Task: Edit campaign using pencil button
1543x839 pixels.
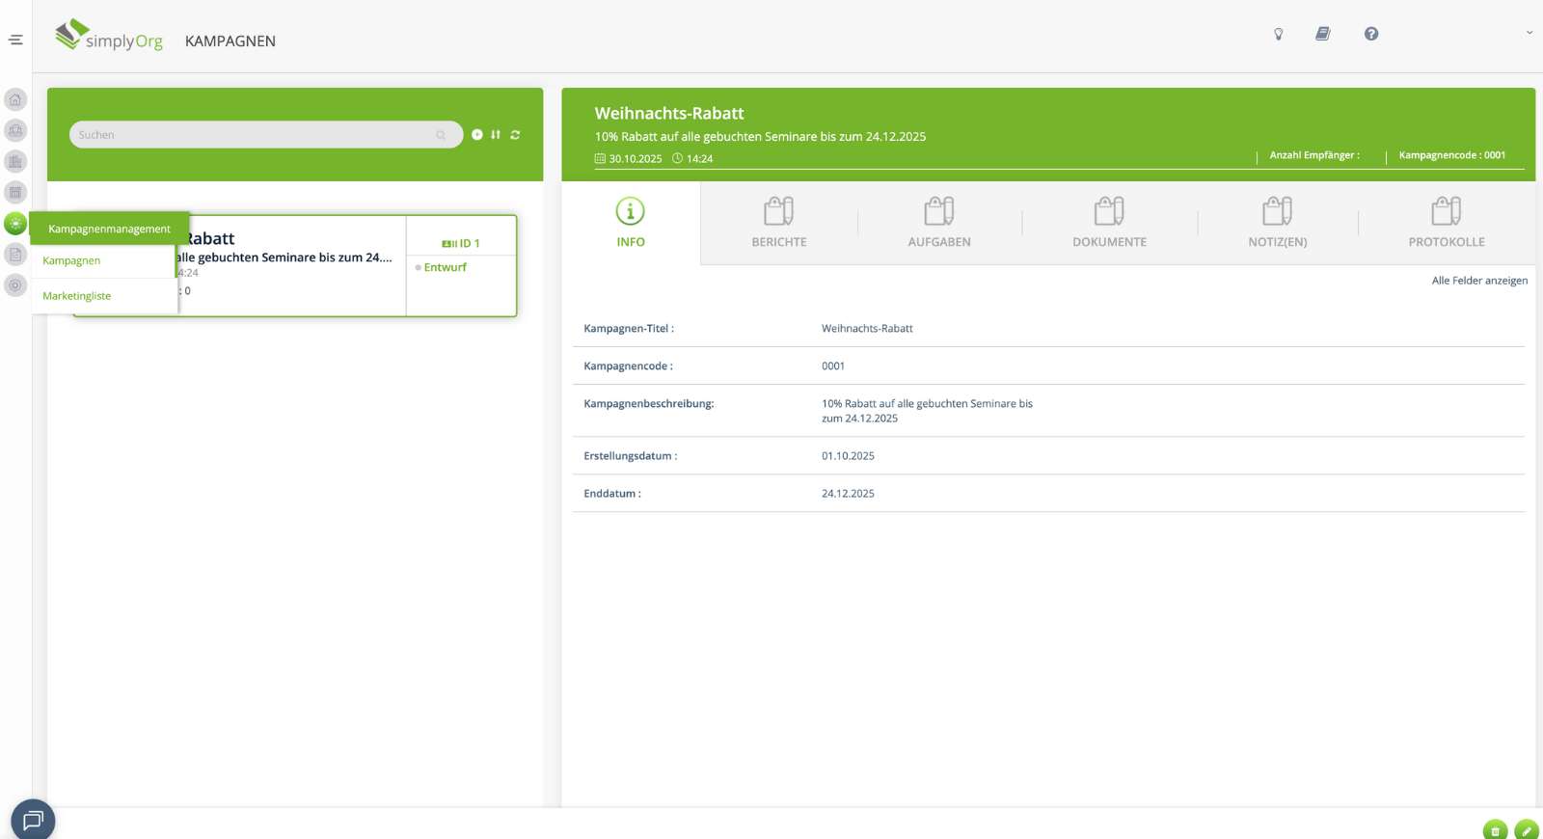Action: [x=1526, y=830]
